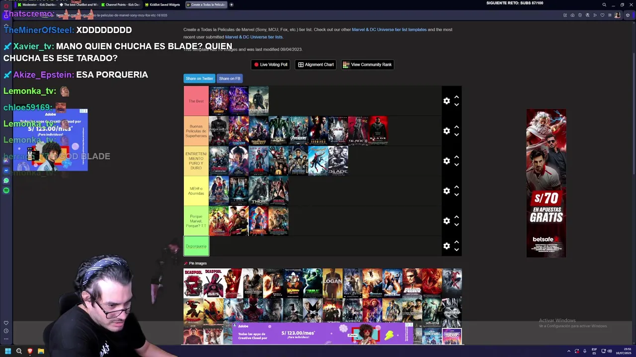The height and width of the screenshot is (357, 636).
Task: Open history clock icon in browser sidebar
Action: click(6, 331)
